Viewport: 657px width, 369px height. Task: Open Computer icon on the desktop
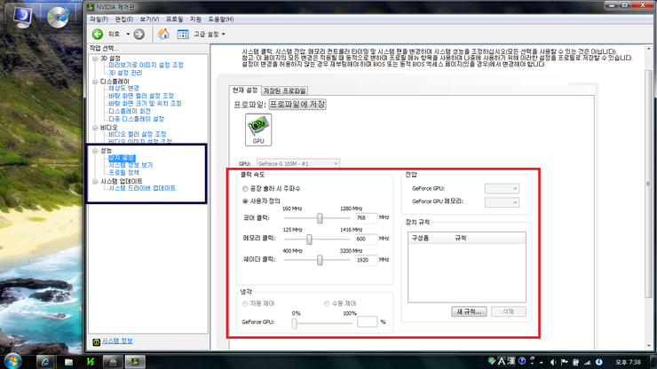pyautogui.click(x=22, y=17)
